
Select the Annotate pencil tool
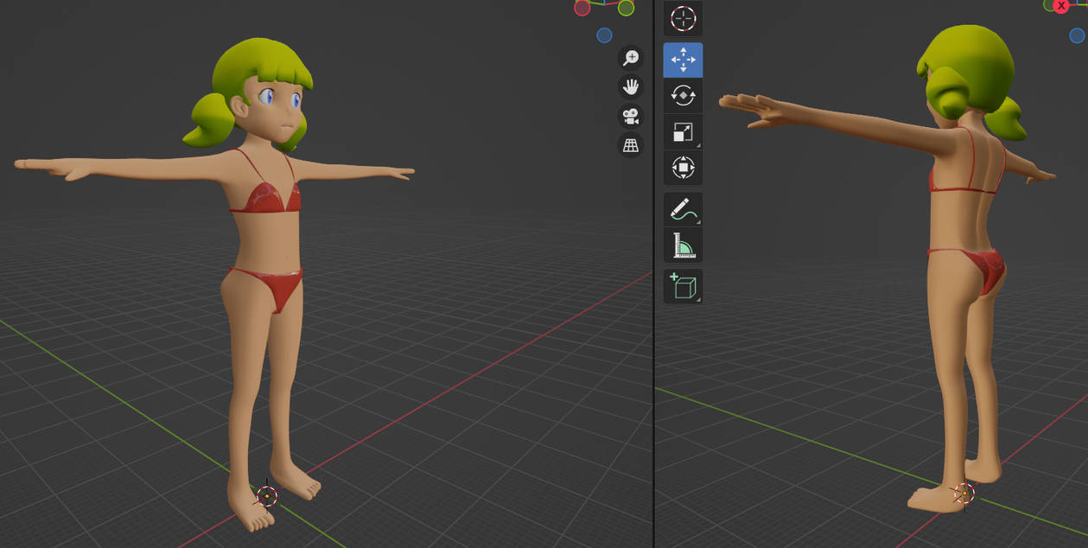(683, 209)
